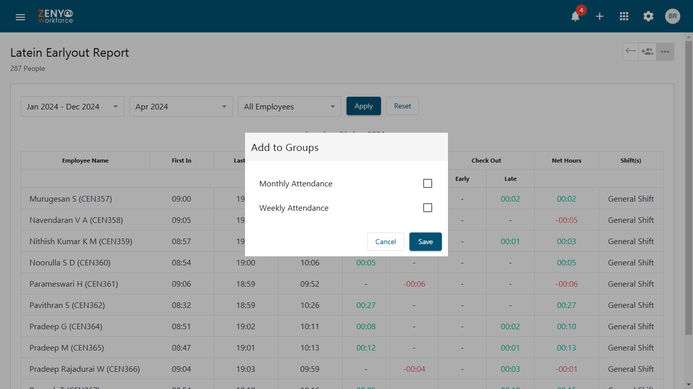Click the plus quick-add icon
This screenshot has height=389, width=693.
(600, 16)
